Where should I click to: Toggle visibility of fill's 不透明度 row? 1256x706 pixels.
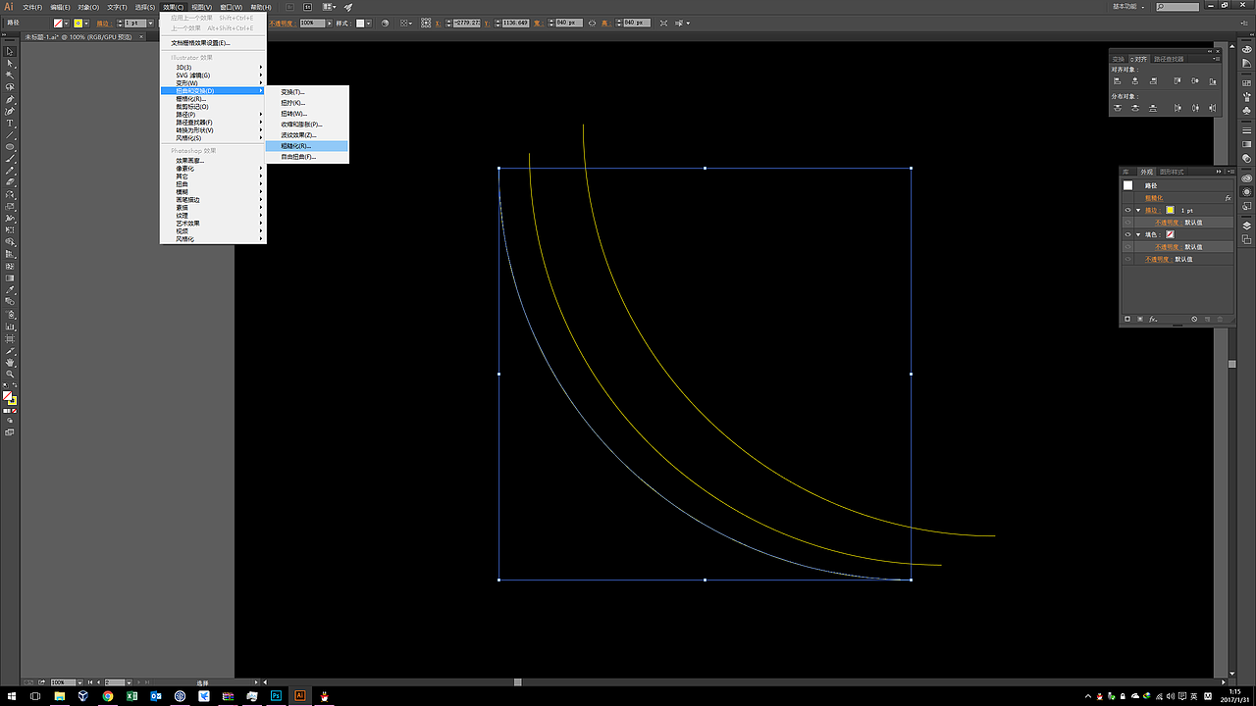click(x=1126, y=247)
